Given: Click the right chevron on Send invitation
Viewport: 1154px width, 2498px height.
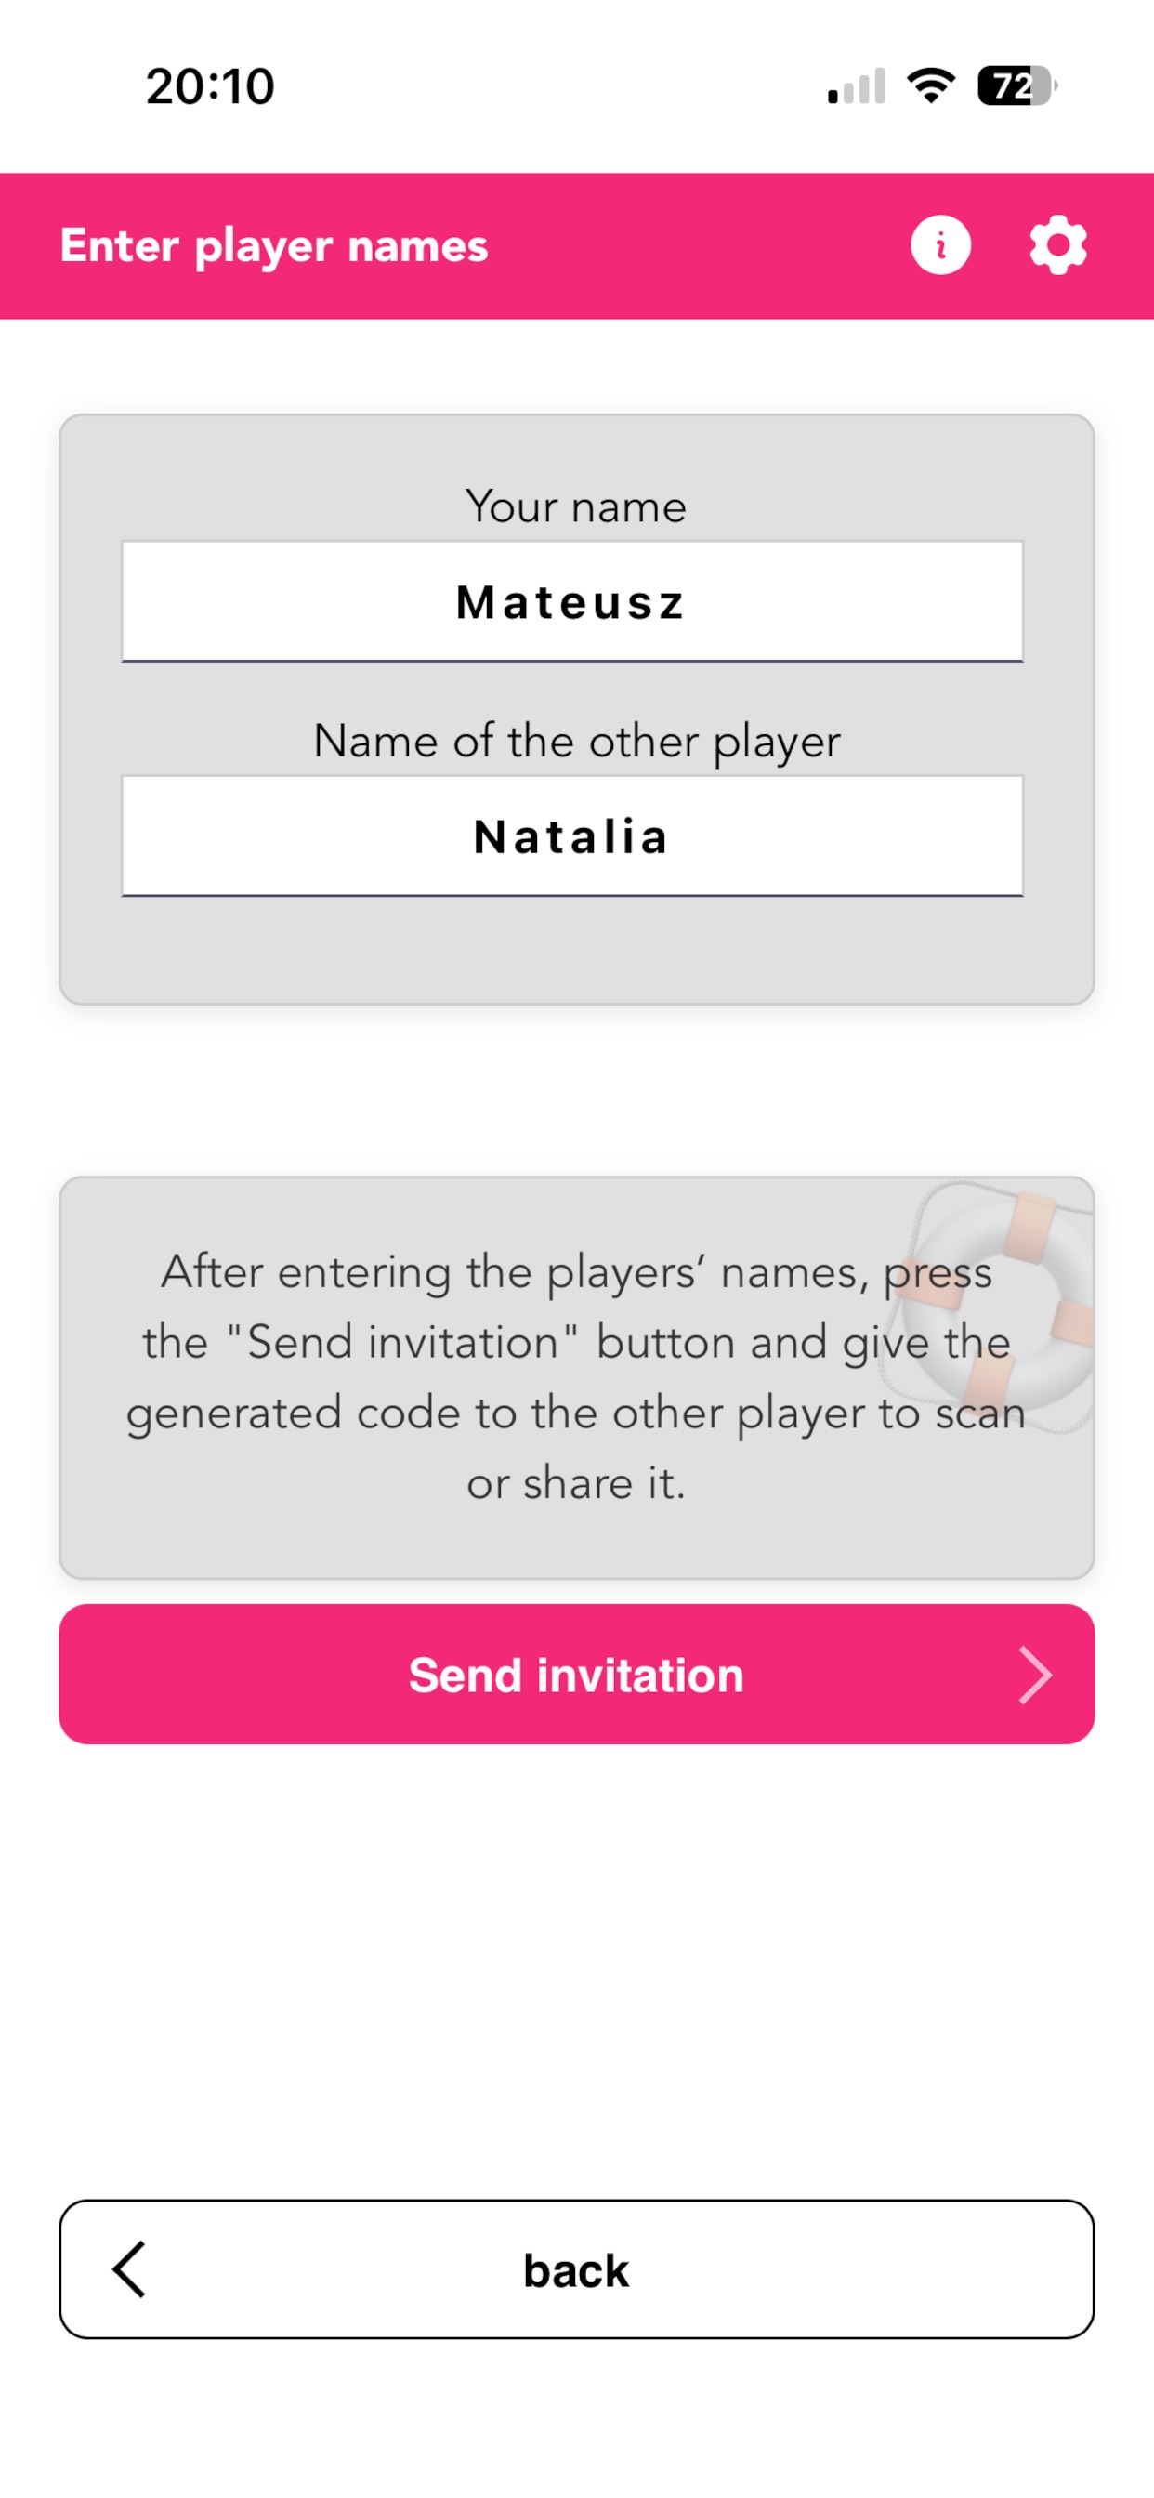Looking at the screenshot, I should click(x=1035, y=1675).
